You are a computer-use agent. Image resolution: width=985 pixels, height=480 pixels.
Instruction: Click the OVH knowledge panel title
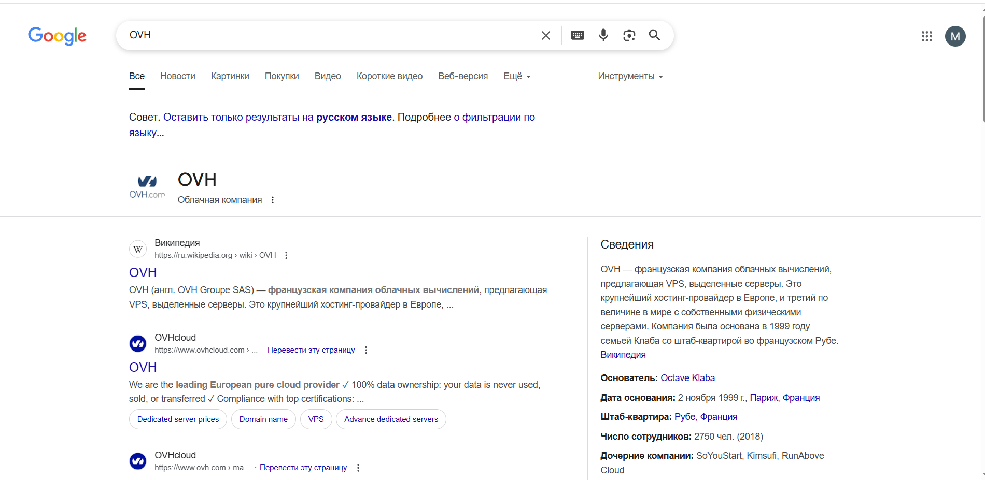197,180
